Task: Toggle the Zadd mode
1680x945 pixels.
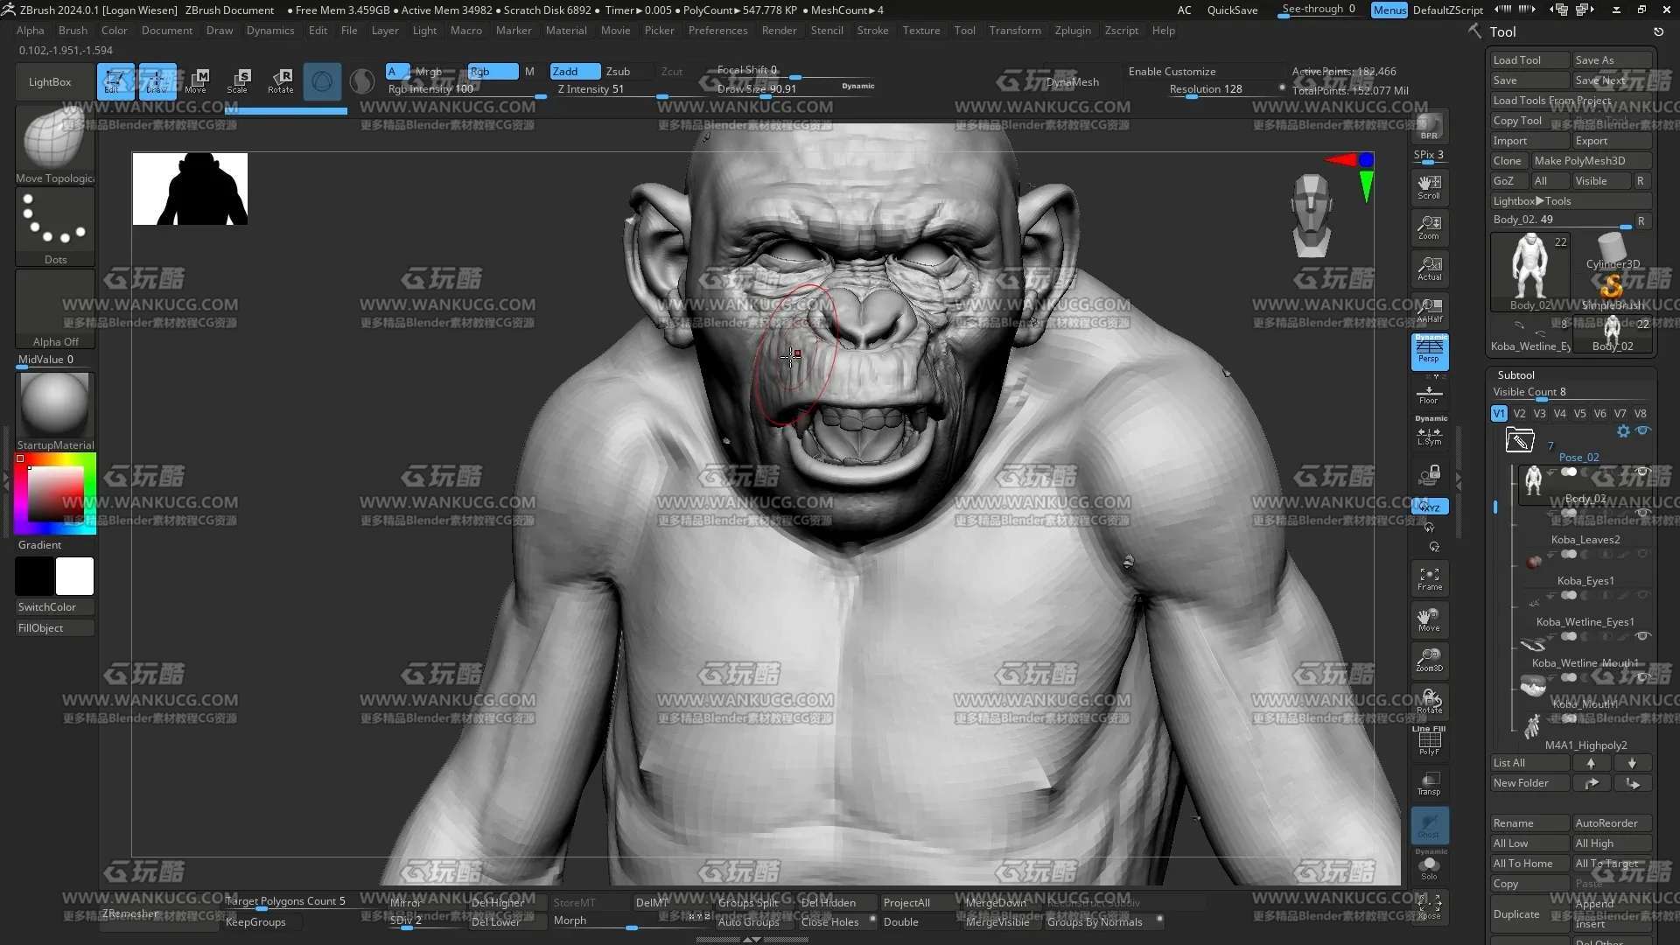Action: [575, 72]
